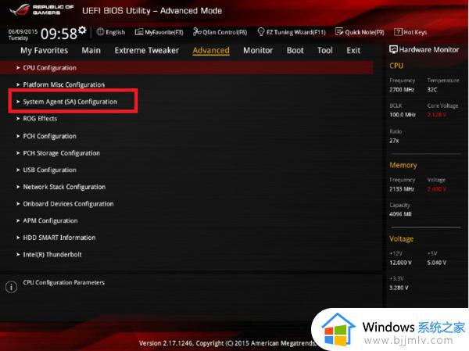Open Onboard Devices Configuration entry
Screen dimensions: 469x351
pyautogui.click(x=69, y=204)
